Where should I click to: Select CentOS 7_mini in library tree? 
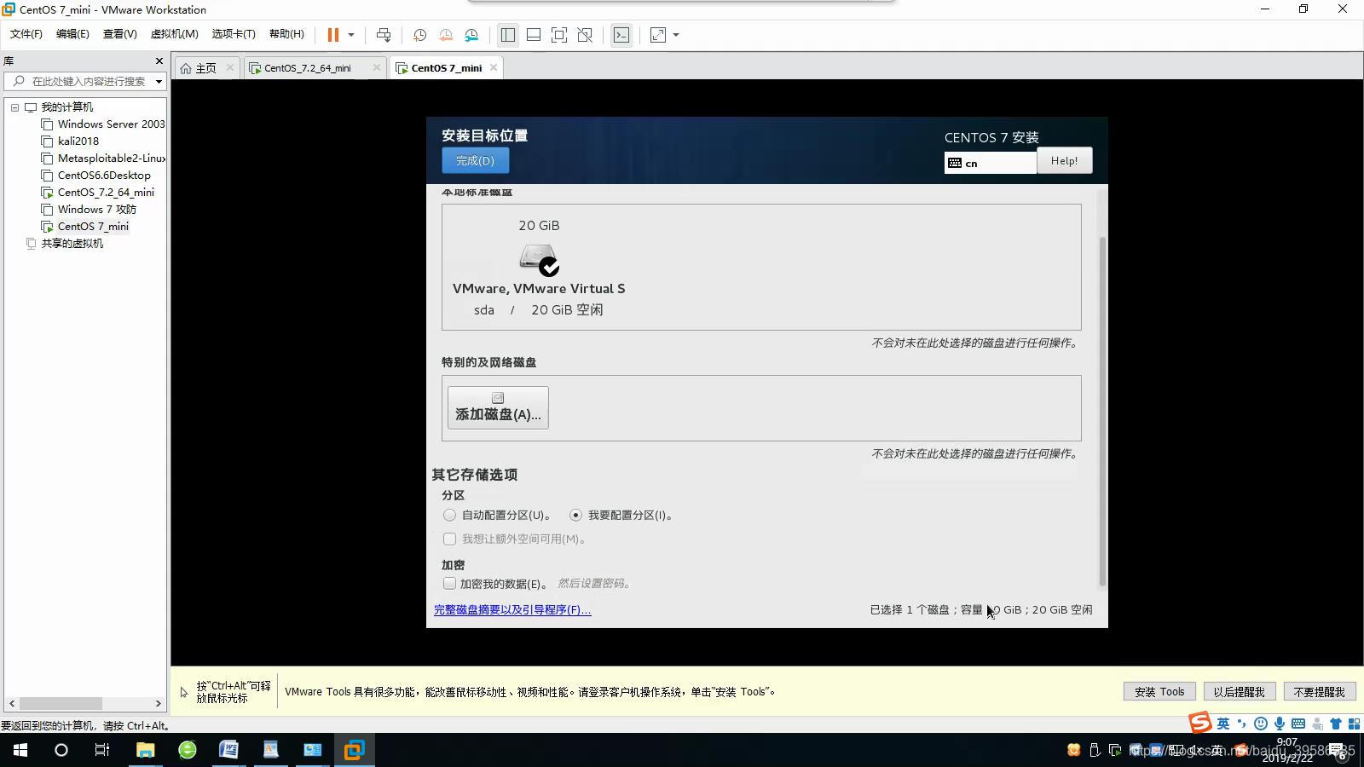(85, 227)
